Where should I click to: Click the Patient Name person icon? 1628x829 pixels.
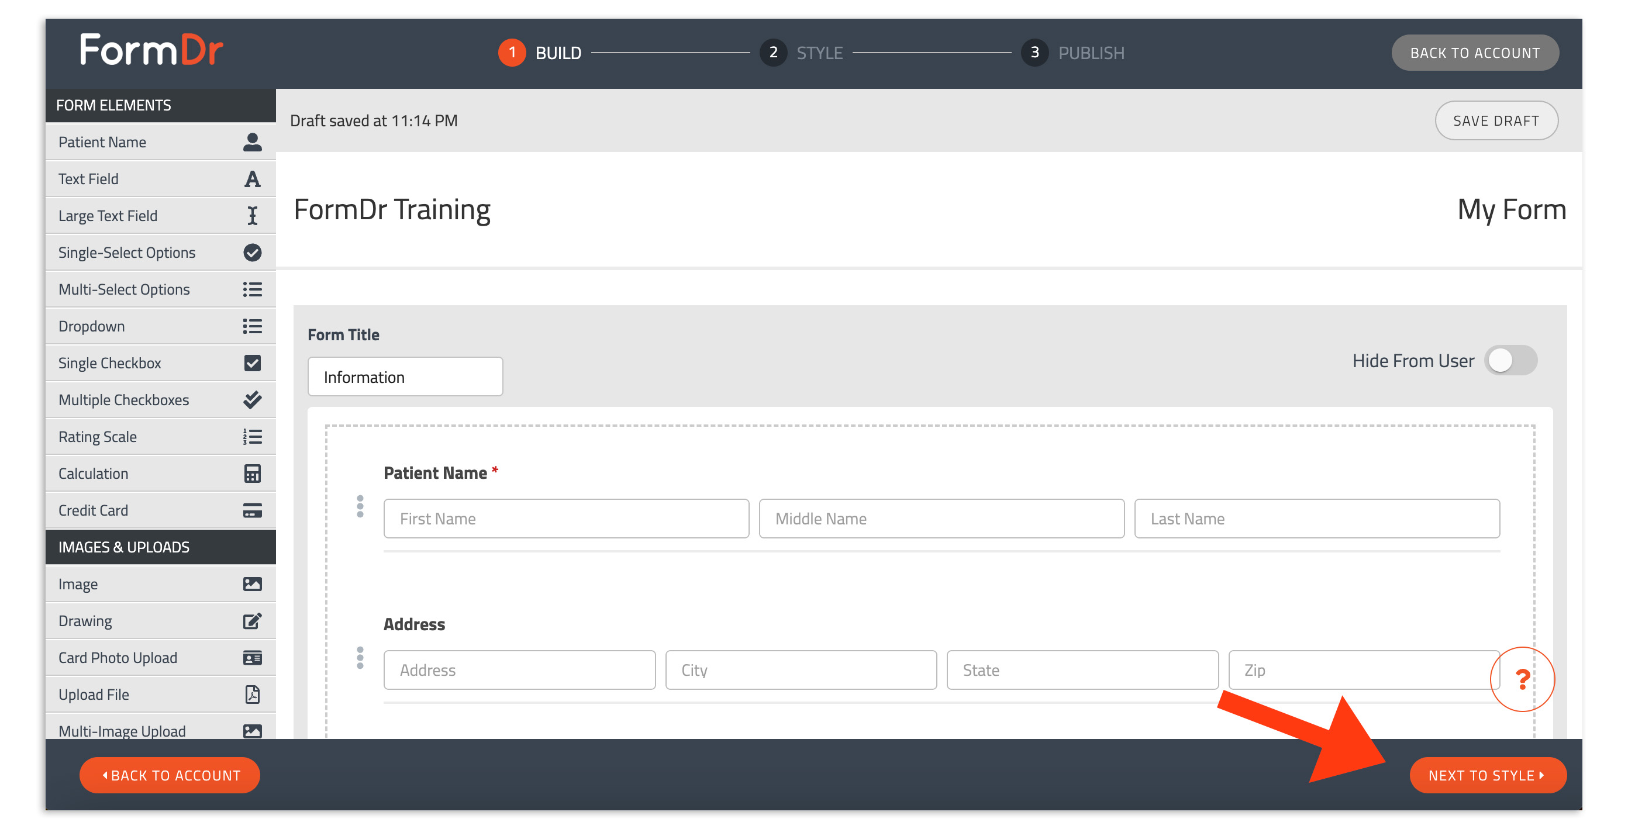252,142
